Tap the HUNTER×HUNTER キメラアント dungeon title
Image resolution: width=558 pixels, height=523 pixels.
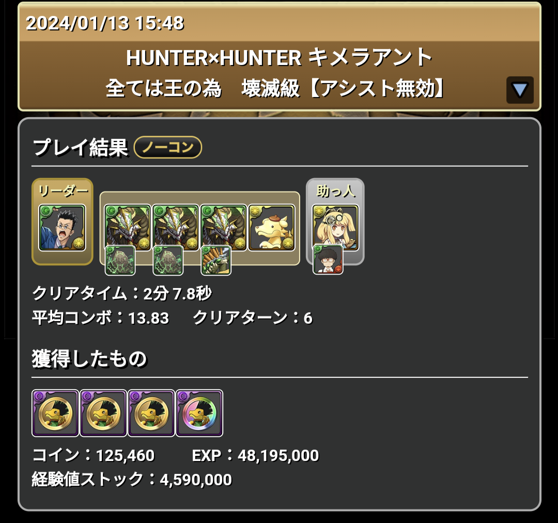pyautogui.click(x=280, y=58)
